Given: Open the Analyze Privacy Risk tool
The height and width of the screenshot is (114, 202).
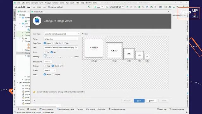Looking at the screenshot, I should [x=65, y=109].
